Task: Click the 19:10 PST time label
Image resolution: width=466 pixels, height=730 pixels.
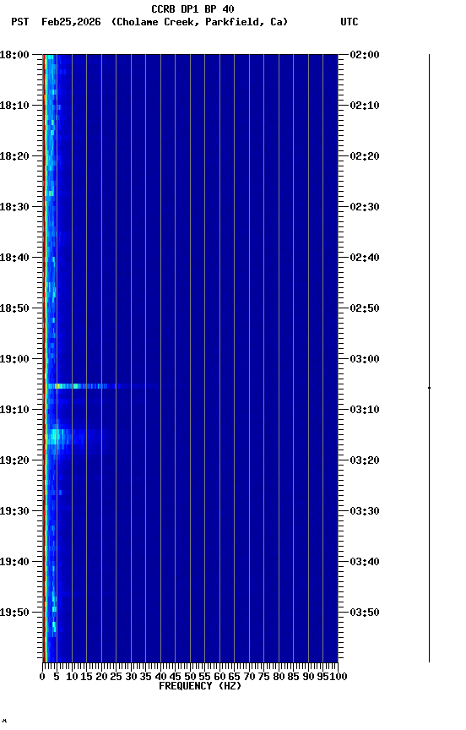Action: pyautogui.click(x=14, y=410)
